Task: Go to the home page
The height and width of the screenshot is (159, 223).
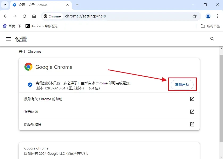Action: tap(34, 16)
